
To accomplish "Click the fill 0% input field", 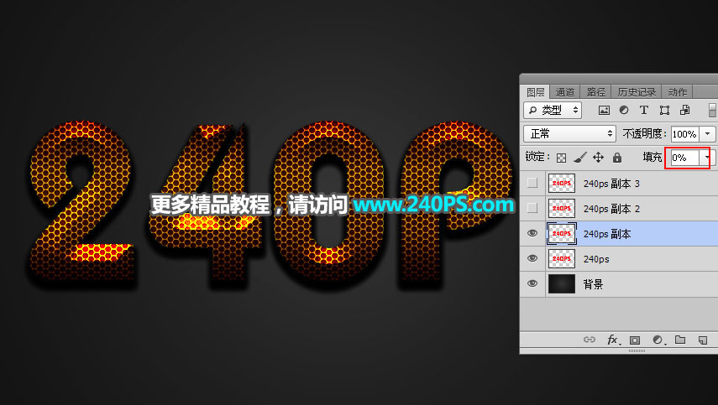I will [x=685, y=158].
